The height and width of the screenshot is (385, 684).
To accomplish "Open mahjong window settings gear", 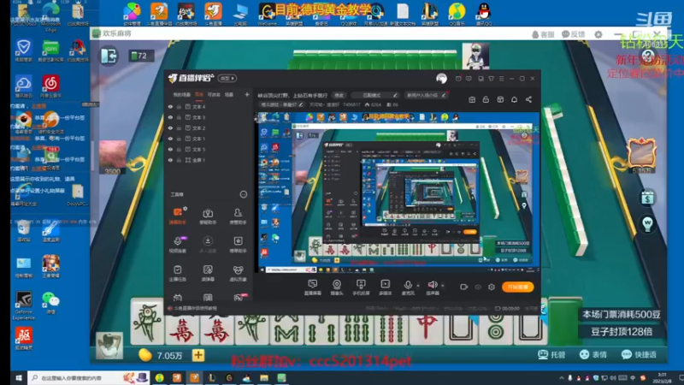I will [598, 34].
